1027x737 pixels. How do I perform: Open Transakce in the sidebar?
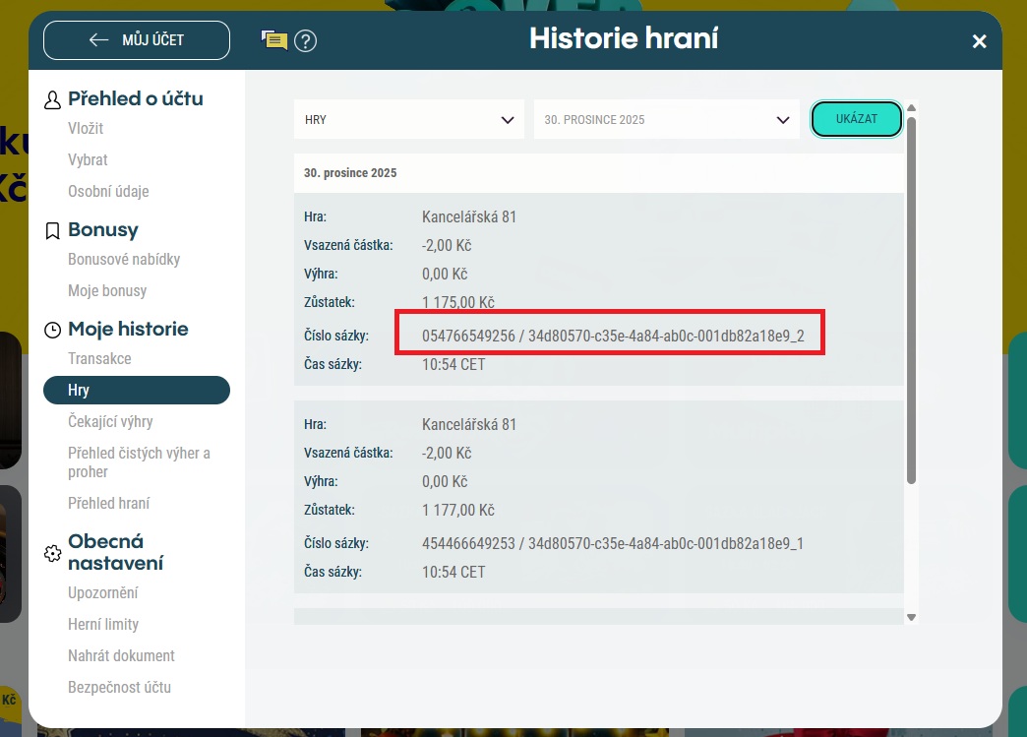click(x=99, y=359)
